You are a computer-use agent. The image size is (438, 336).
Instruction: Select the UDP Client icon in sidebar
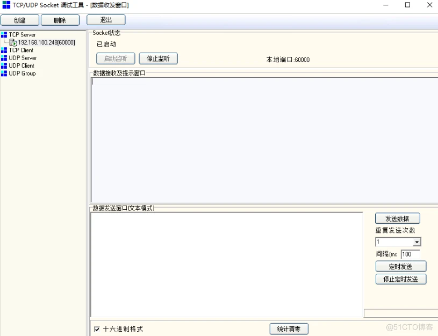(x=4, y=65)
